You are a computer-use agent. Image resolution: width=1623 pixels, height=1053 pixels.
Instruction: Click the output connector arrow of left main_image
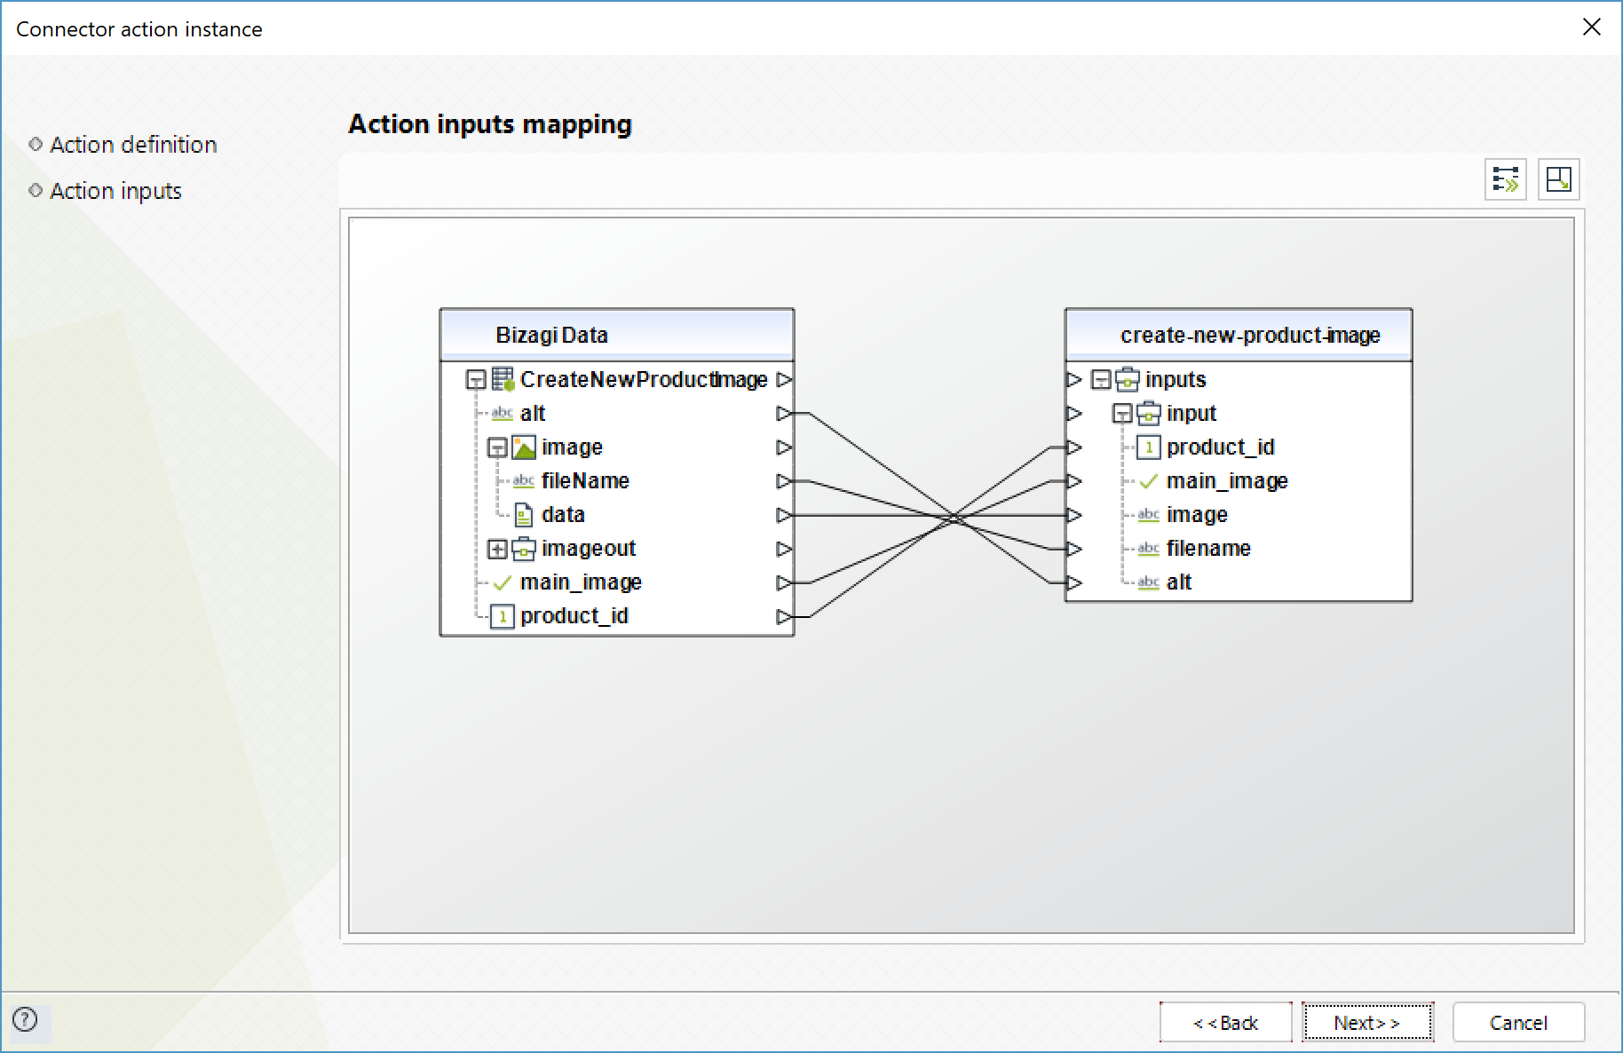click(x=783, y=582)
